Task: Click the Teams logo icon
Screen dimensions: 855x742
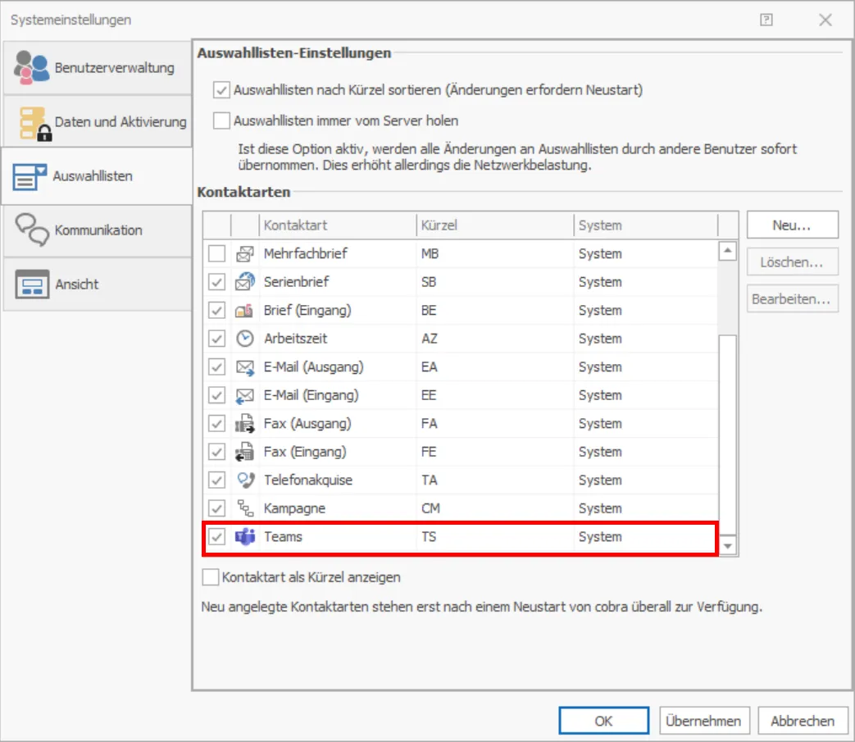Action: click(x=245, y=537)
